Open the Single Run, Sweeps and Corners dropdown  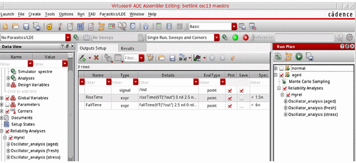(217, 38)
